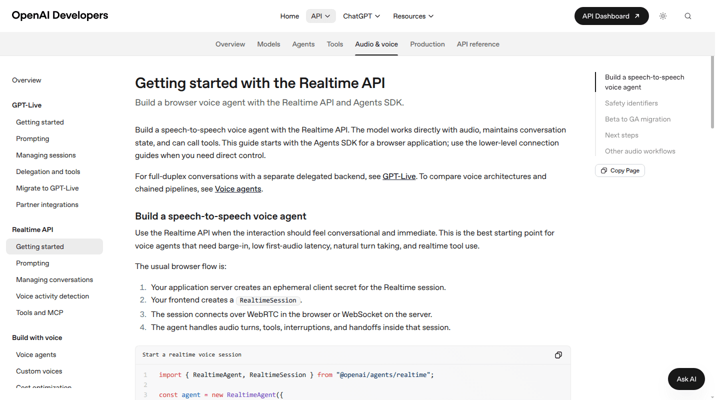Go to the Home nav link
Image resolution: width=720 pixels, height=400 pixels.
pos(289,16)
